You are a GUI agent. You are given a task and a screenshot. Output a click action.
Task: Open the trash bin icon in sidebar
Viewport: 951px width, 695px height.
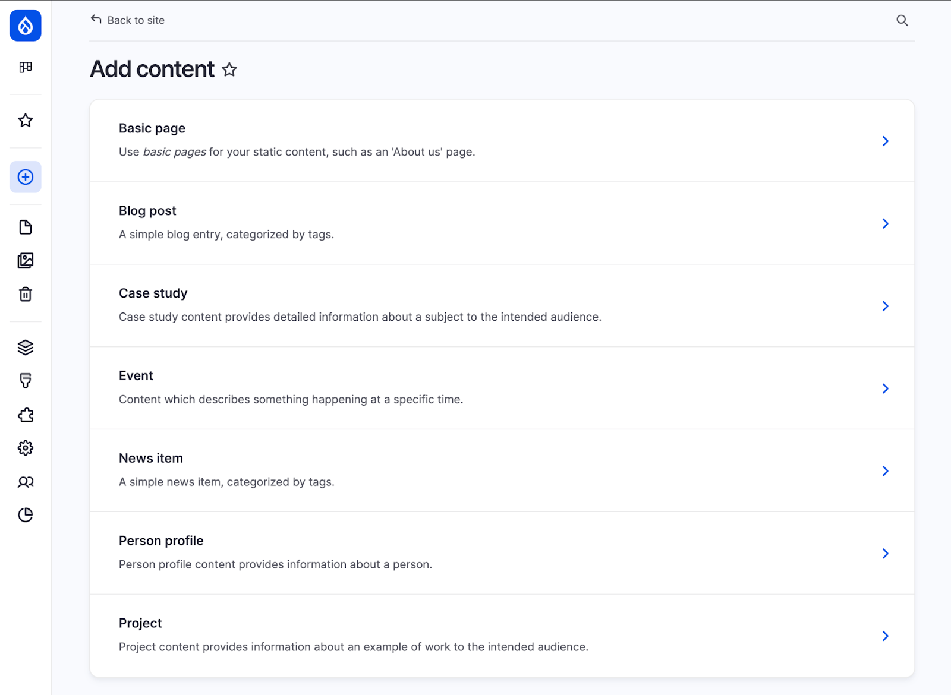click(x=26, y=294)
